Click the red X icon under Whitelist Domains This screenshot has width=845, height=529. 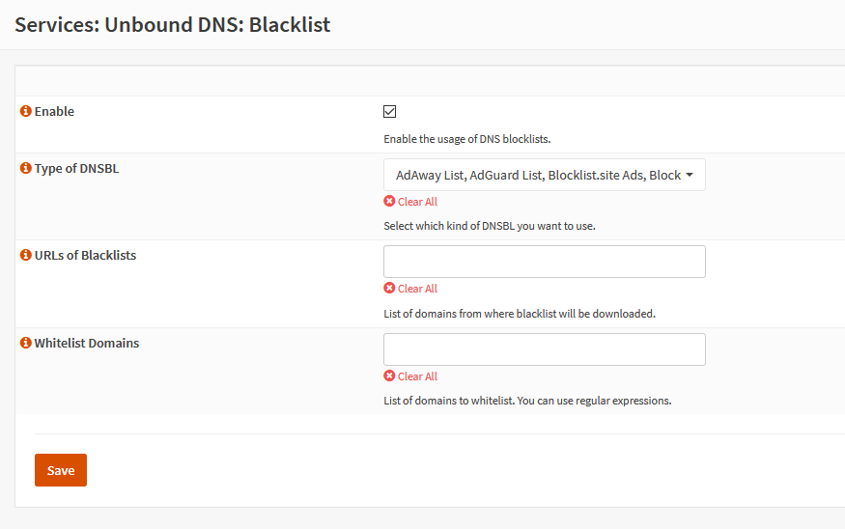click(389, 376)
